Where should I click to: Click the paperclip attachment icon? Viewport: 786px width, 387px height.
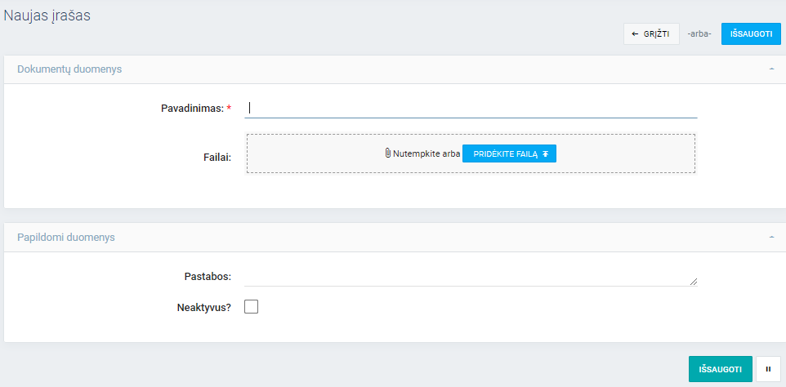388,153
